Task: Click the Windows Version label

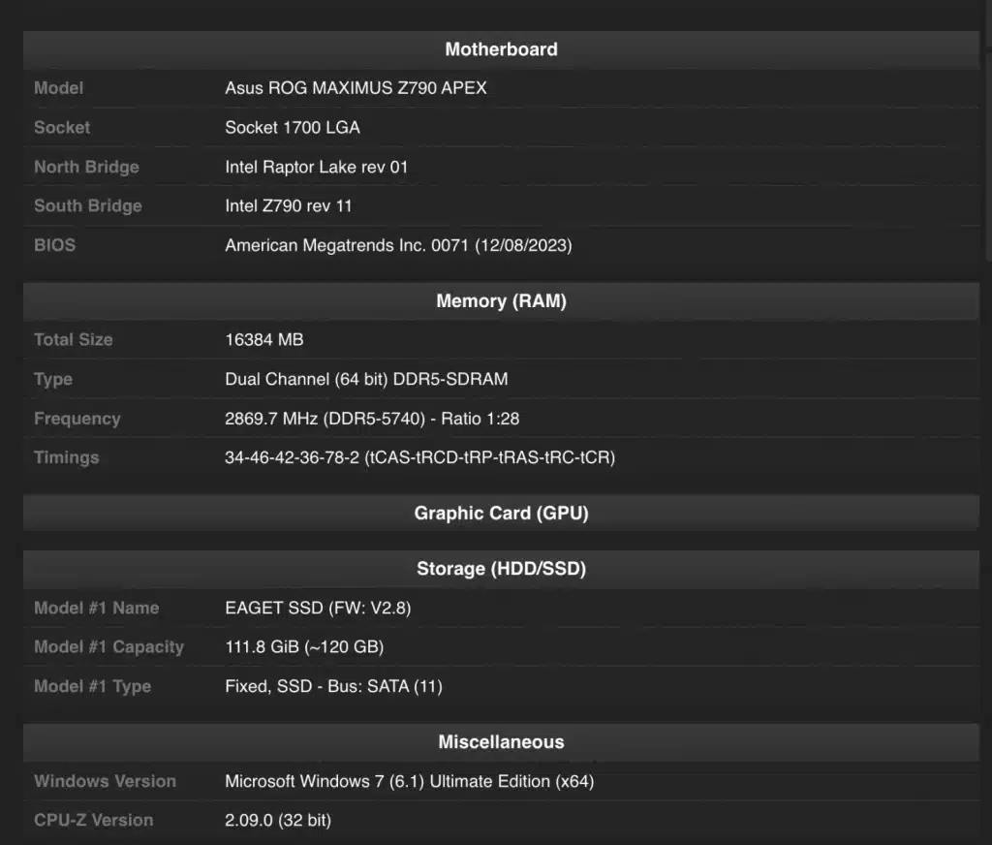Action: click(x=105, y=781)
